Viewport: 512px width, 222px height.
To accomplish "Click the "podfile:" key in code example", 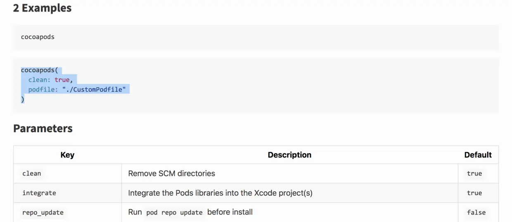I will point(43,89).
